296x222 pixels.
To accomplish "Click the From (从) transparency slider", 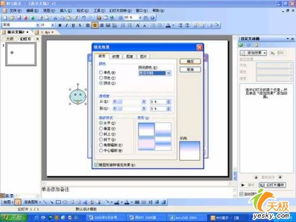I will point(129,102).
